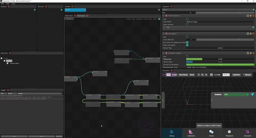256x138 pixels.
Task: Open the Calibrate mode icon
Action: [x=191, y=132]
